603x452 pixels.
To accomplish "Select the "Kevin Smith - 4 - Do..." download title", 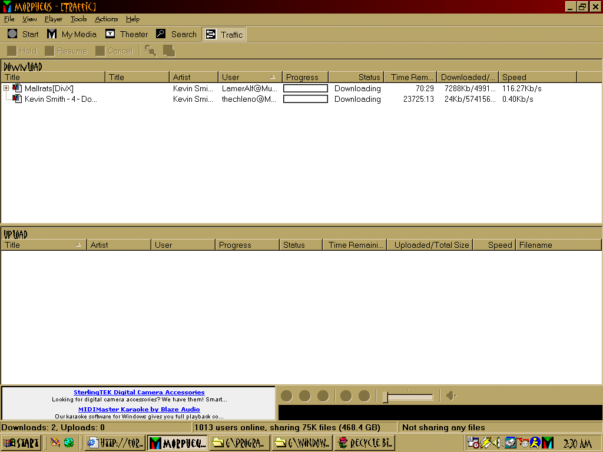I will 61,99.
